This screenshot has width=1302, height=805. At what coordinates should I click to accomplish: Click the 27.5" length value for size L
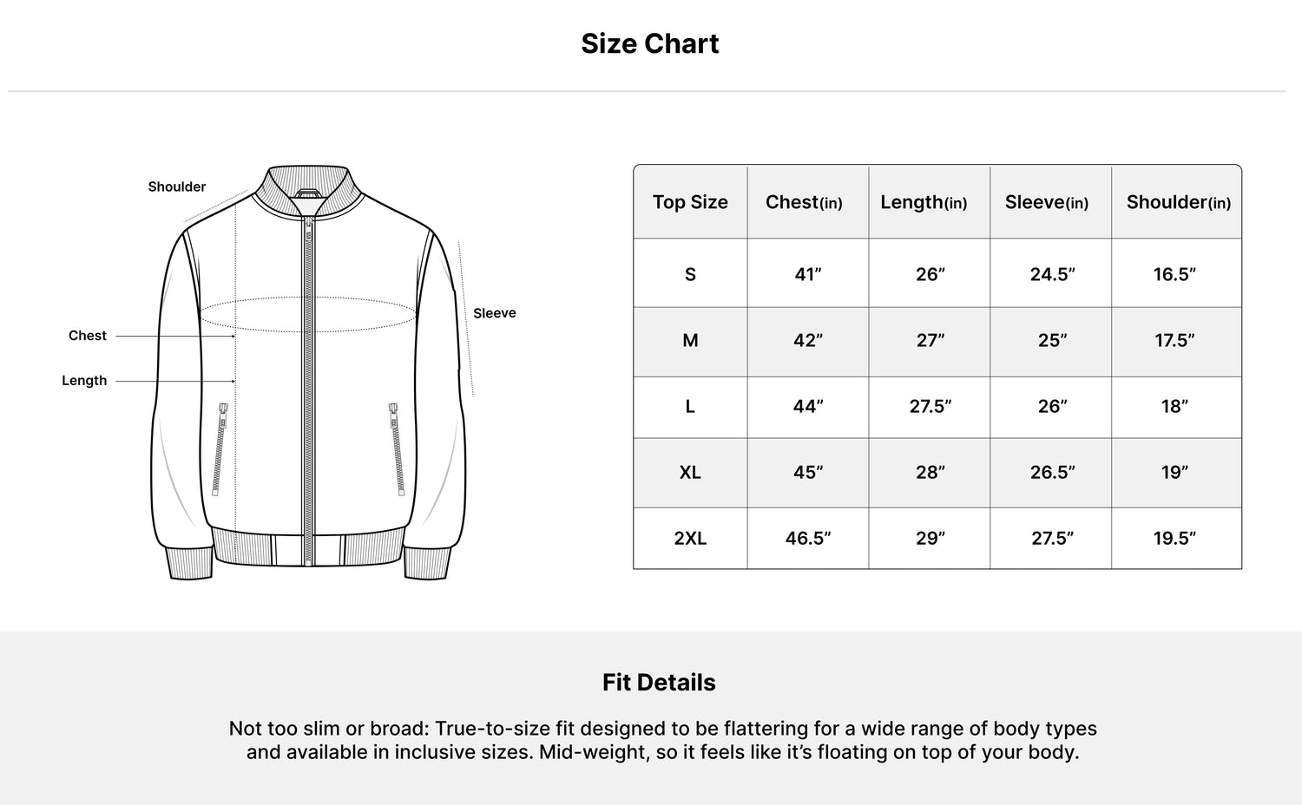(x=930, y=406)
